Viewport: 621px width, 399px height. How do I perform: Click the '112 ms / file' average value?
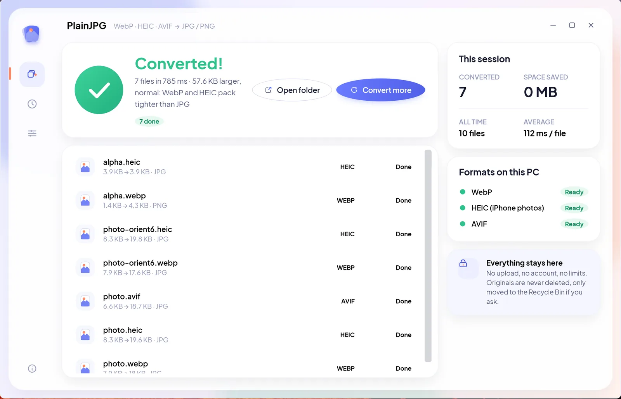[545, 134]
